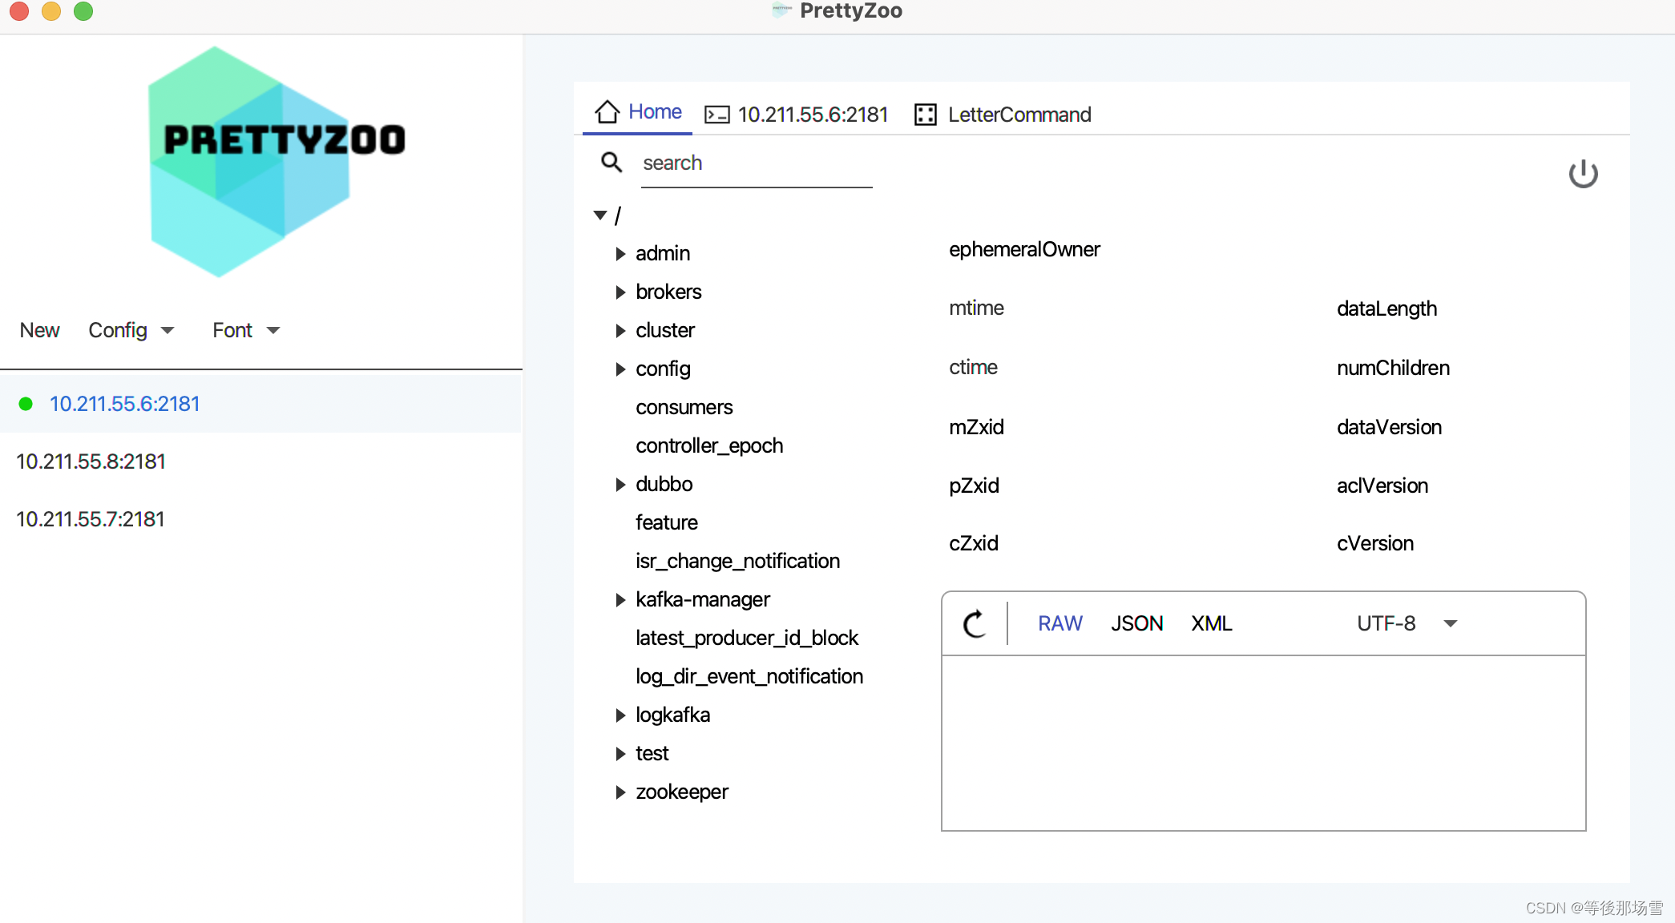Screen dimensions: 1675x923
Task: Click the pZxid label
Action: (974, 486)
